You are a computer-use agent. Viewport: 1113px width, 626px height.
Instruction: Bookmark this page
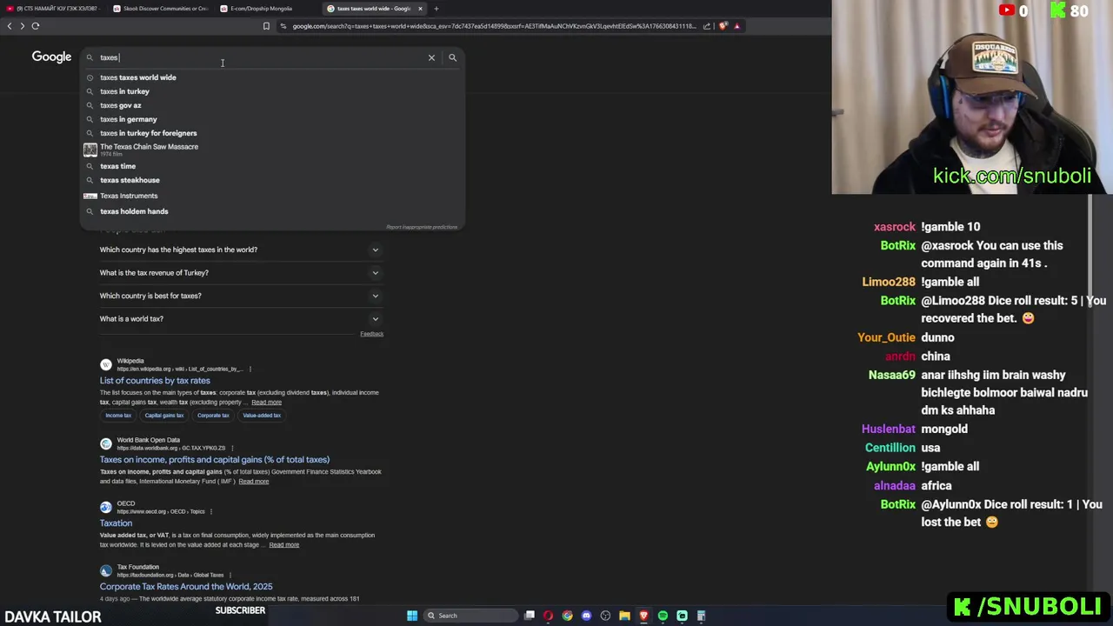click(x=266, y=26)
